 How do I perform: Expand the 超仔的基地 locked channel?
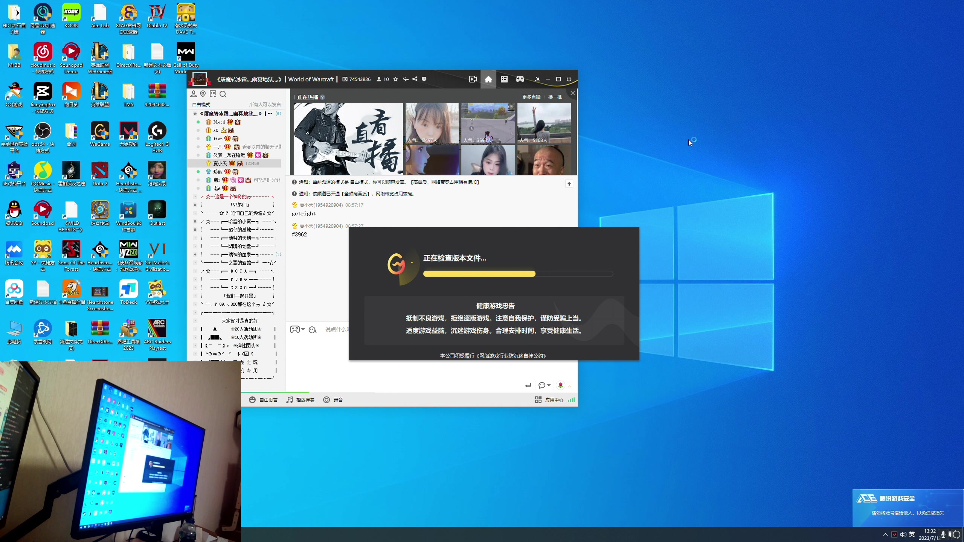coord(195,230)
